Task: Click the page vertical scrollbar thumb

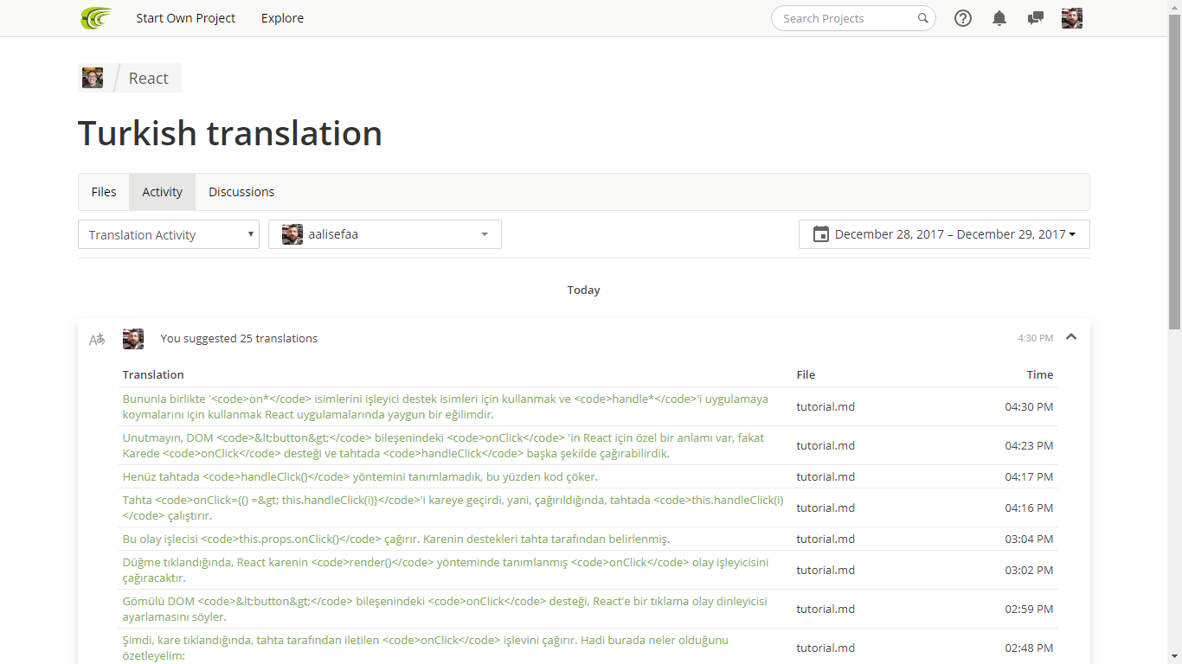Action: 1174,171
